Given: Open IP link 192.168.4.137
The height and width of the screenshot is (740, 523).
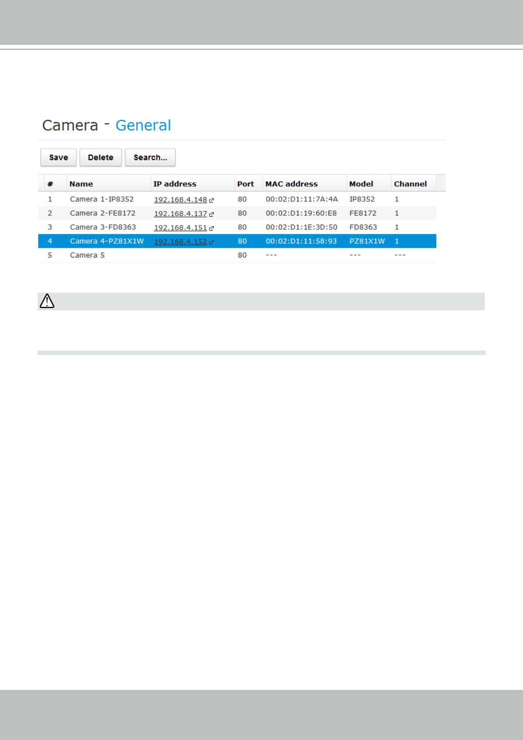Looking at the screenshot, I should 180,214.
